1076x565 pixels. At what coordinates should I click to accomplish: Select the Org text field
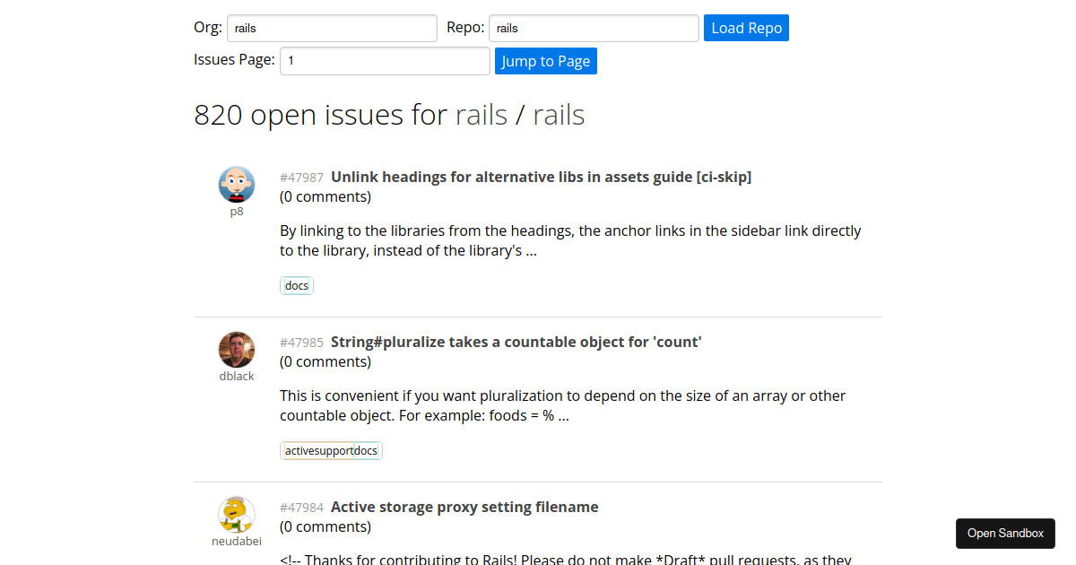pos(332,28)
